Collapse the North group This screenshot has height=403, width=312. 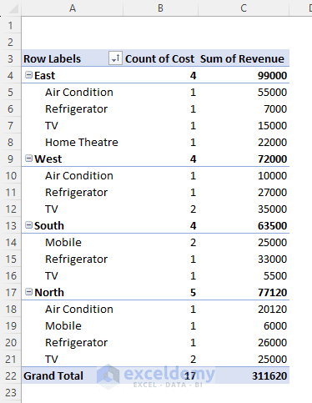(28, 292)
